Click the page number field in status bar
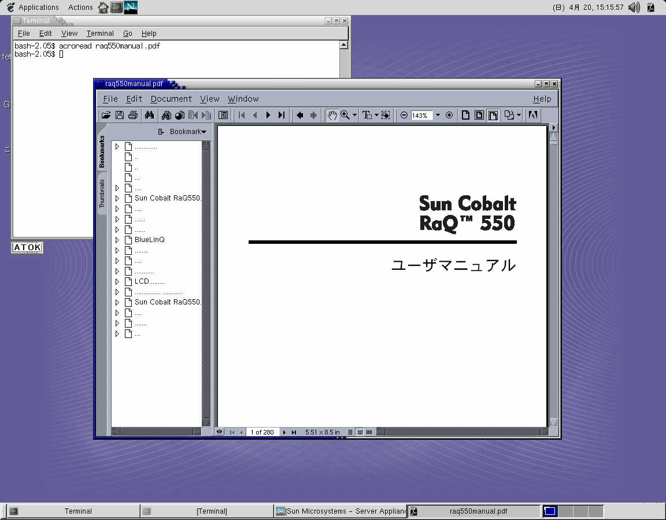This screenshot has width=666, height=520. click(262, 432)
